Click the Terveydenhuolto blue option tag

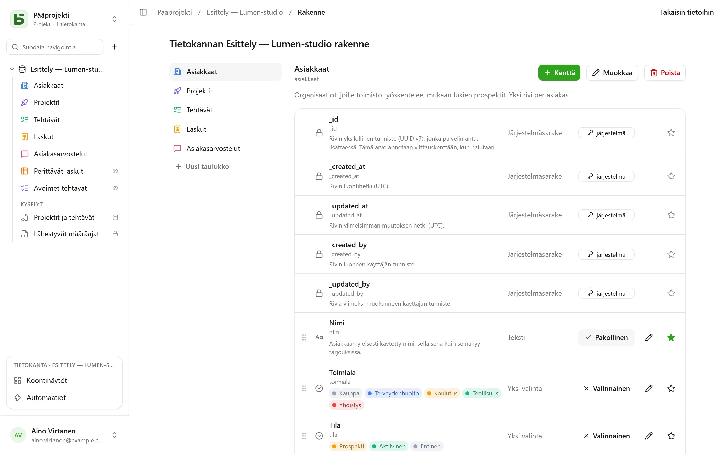[393, 393]
